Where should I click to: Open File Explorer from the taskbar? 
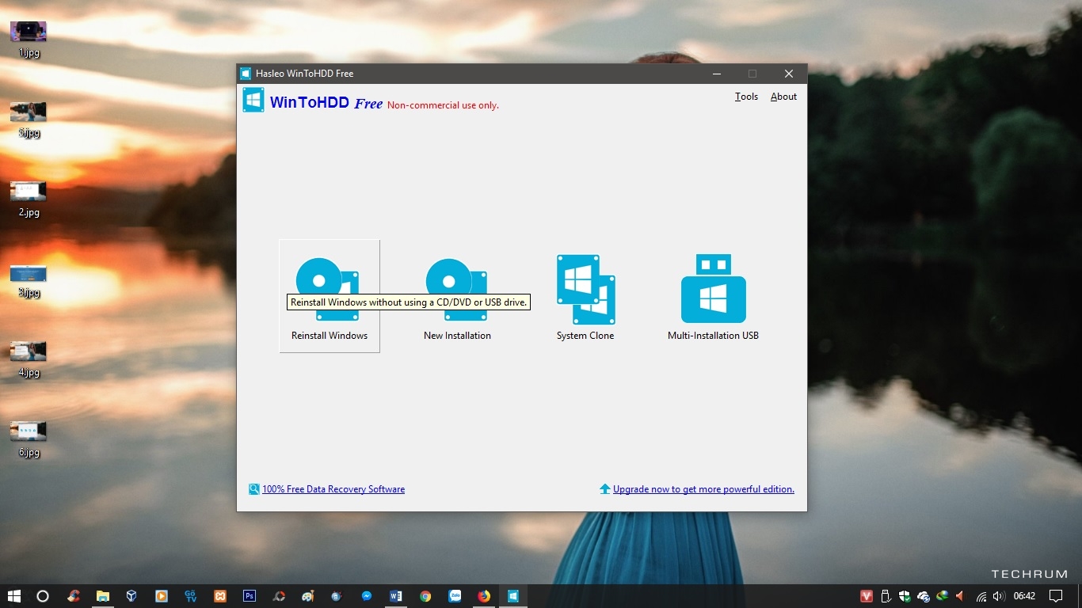coord(103,596)
